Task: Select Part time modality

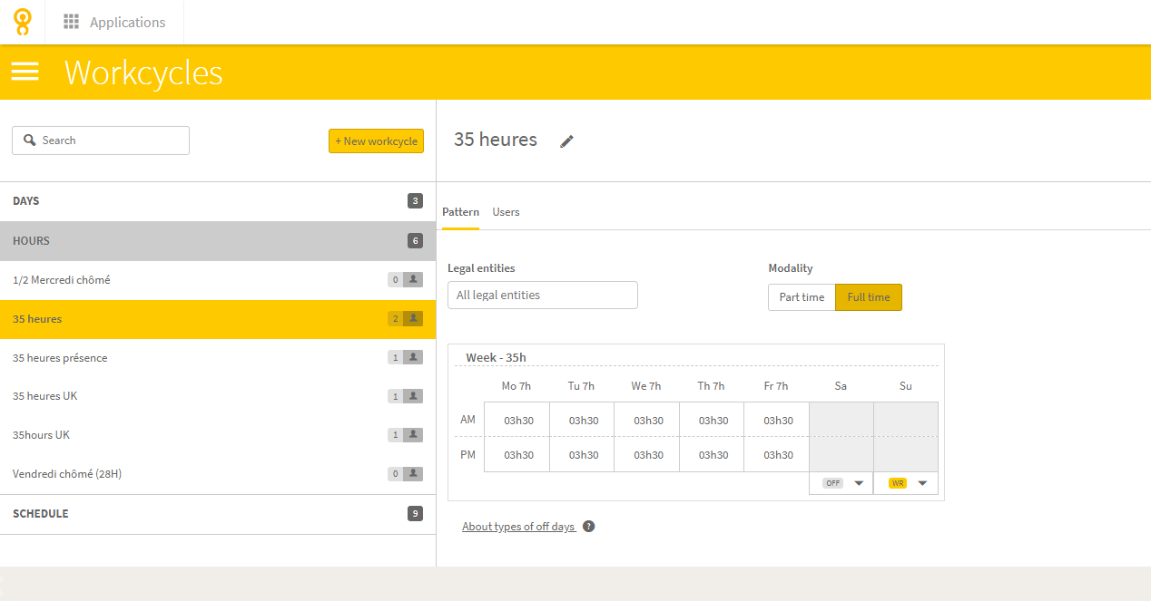Action: [x=802, y=297]
